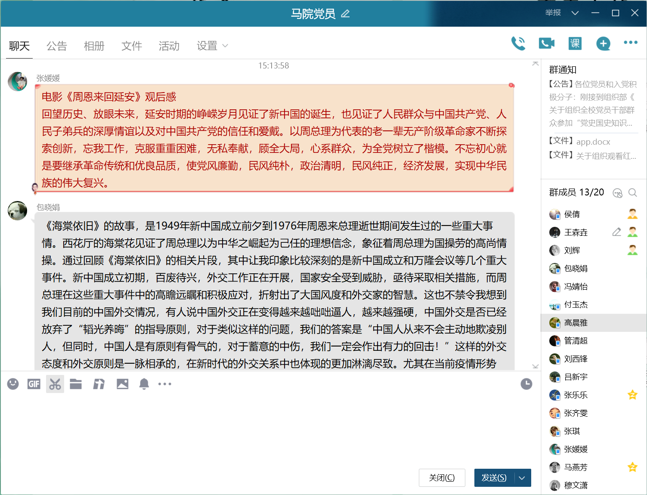Open message history clock icon
647x495 pixels.
526,384
